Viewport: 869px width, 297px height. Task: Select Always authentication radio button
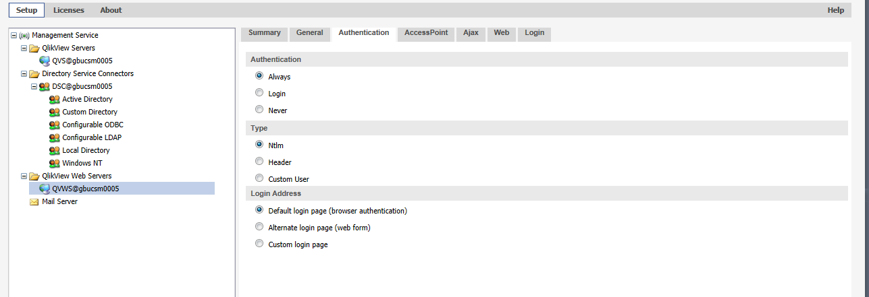click(x=259, y=76)
